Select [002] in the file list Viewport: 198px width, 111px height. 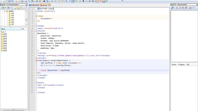(x=5, y=34)
